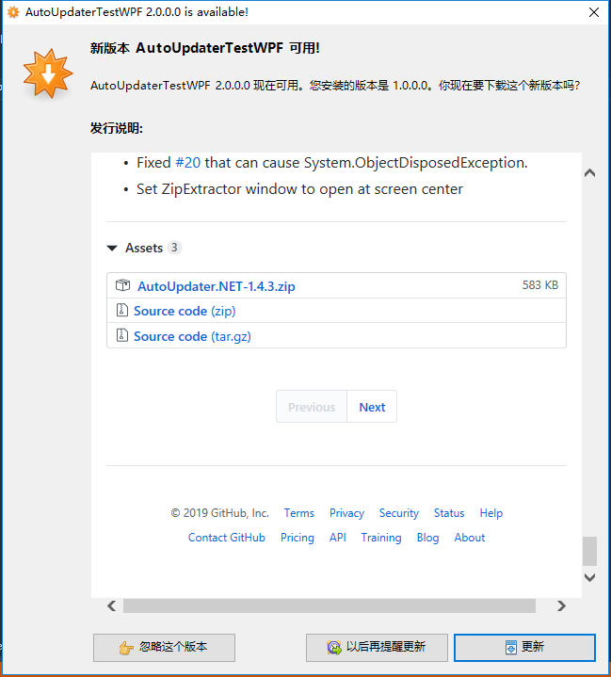The width and height of the screenshot is (611, 677).
Task: Open the Contact GitHub link
Action: 226,538
